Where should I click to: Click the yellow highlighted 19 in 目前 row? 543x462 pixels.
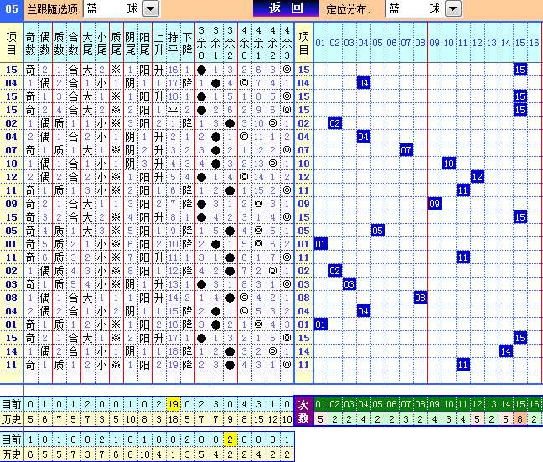[173, 404]
